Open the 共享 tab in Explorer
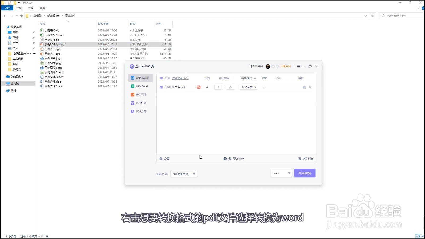This screenshot has height=239, width=425. coord(30,8)
